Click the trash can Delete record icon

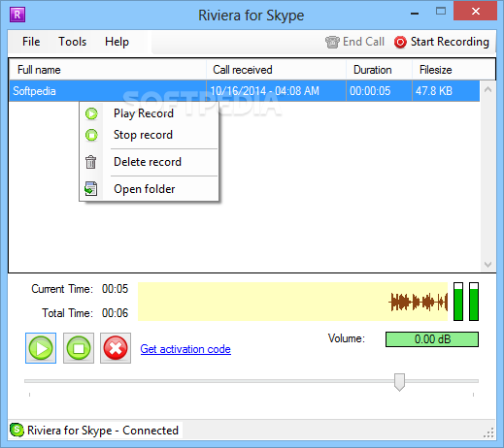(90, 162)
